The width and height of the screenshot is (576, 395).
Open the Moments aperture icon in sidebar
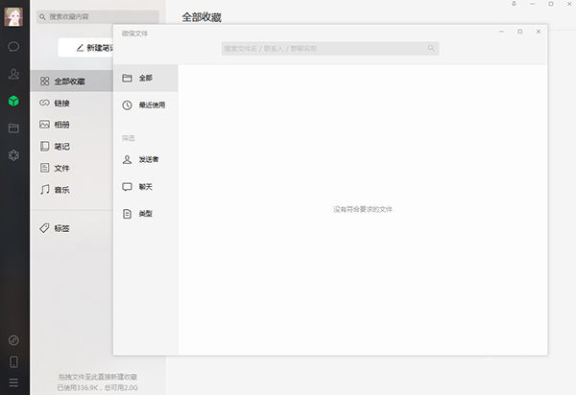click(13, 154)
